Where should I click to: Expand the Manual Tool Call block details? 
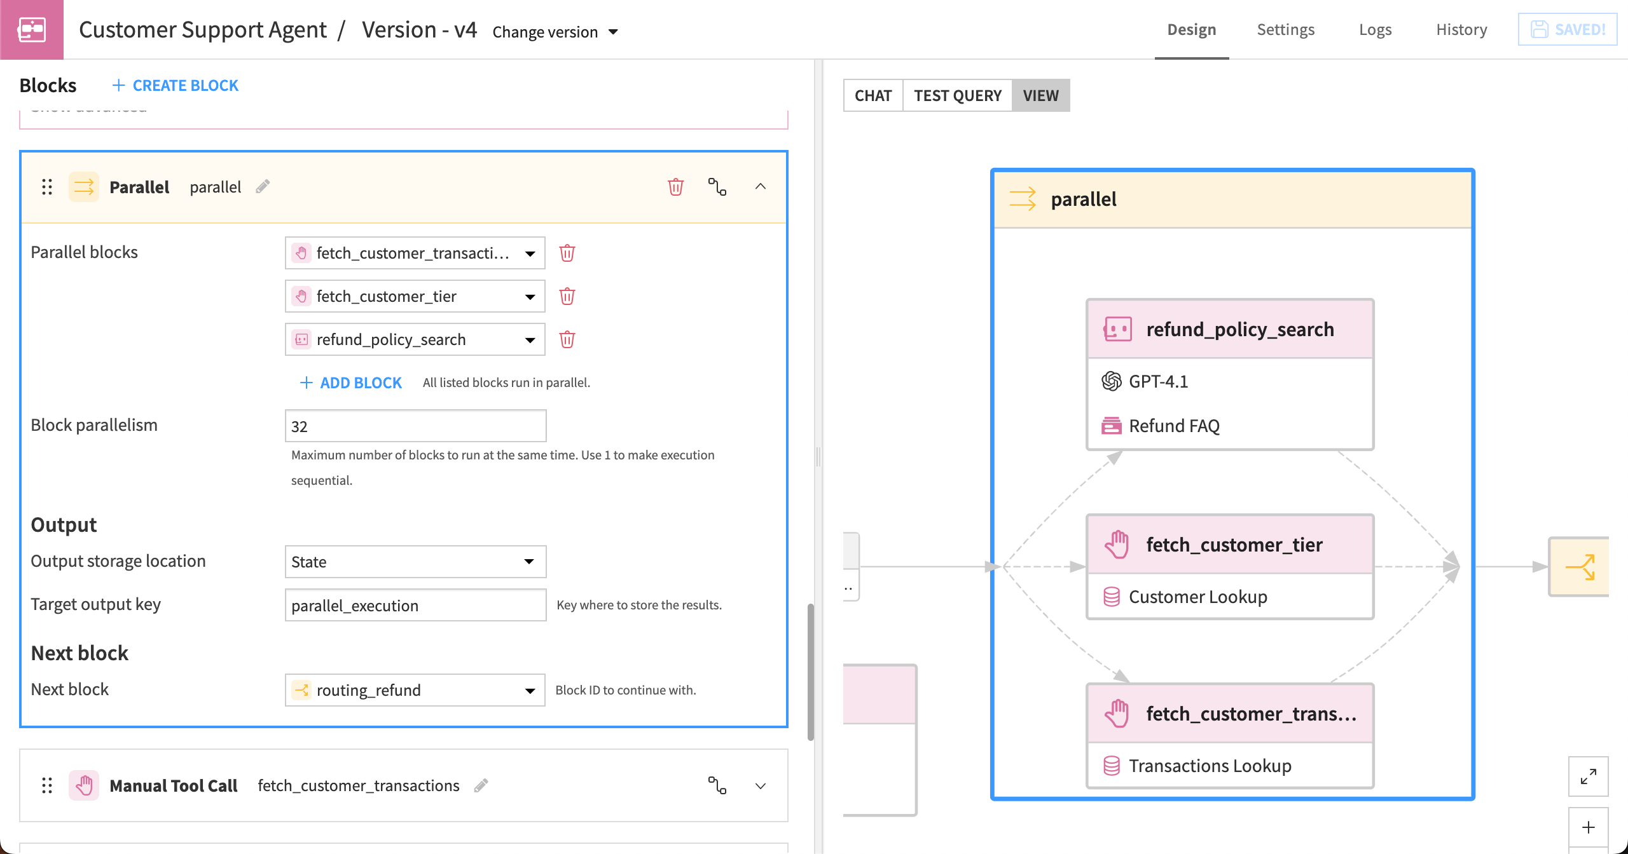759,785
